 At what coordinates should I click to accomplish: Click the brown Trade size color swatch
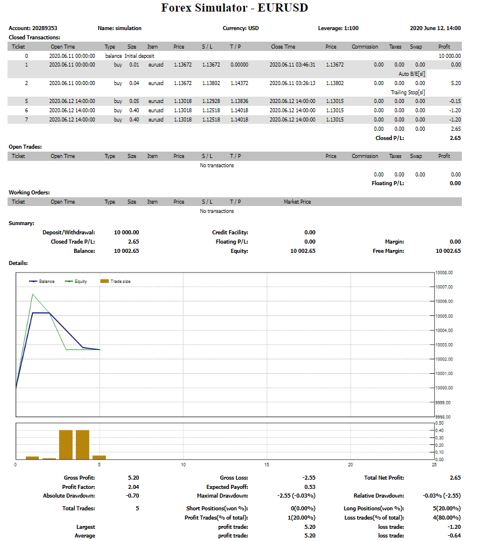103,281
